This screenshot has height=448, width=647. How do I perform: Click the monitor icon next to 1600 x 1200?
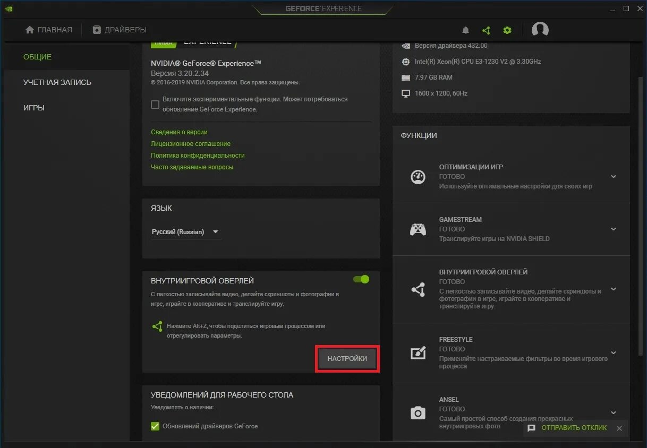click(x=406, y=93)
